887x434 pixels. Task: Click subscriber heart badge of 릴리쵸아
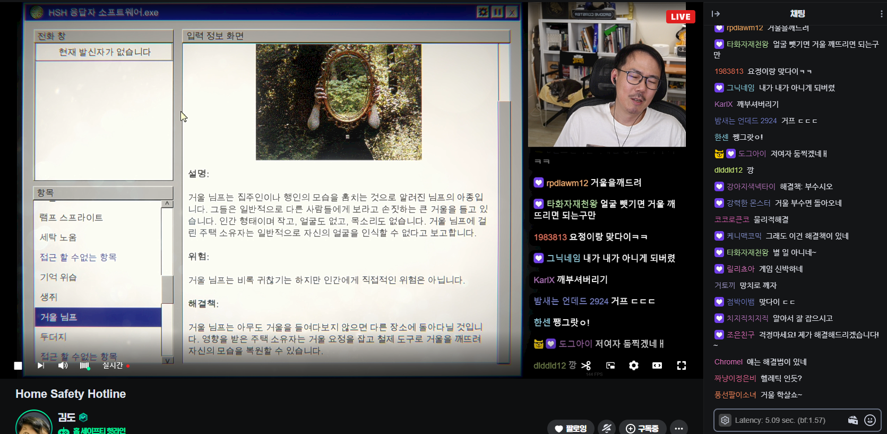point(719,269)
